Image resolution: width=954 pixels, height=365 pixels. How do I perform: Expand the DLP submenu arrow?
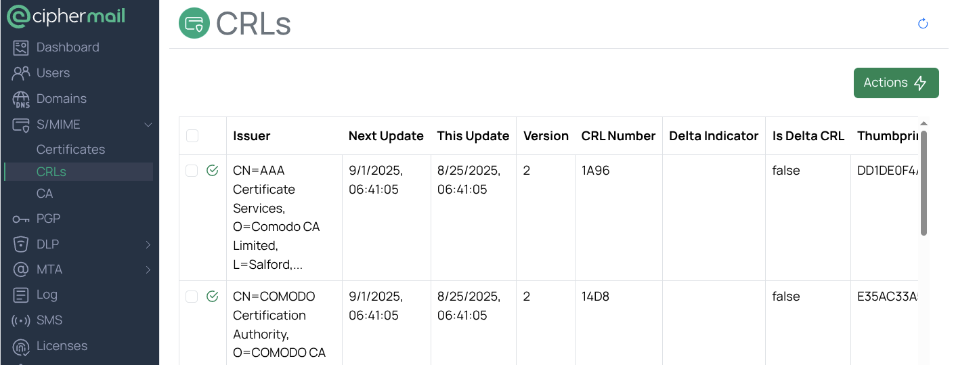coord(148,244)
